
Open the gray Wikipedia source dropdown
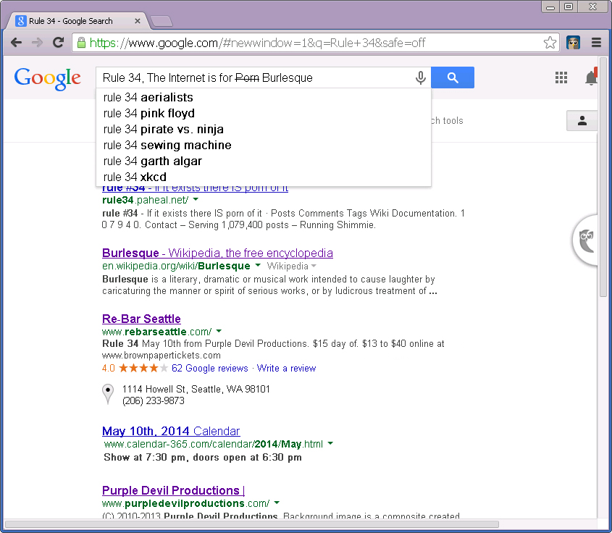coord(291,266)
